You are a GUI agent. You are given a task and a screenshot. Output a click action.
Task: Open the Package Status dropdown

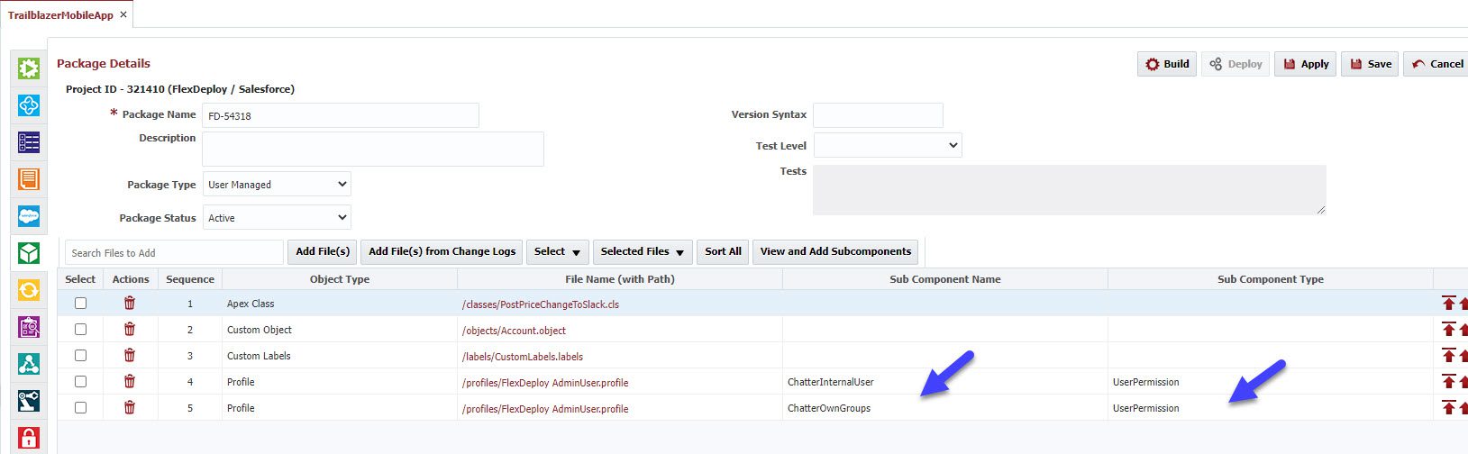click(x=277, y=217)
